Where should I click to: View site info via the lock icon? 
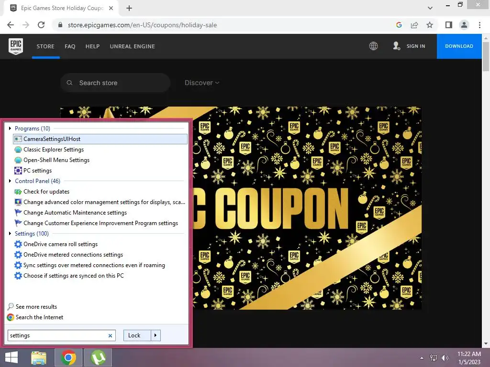[x=60, y=25]
